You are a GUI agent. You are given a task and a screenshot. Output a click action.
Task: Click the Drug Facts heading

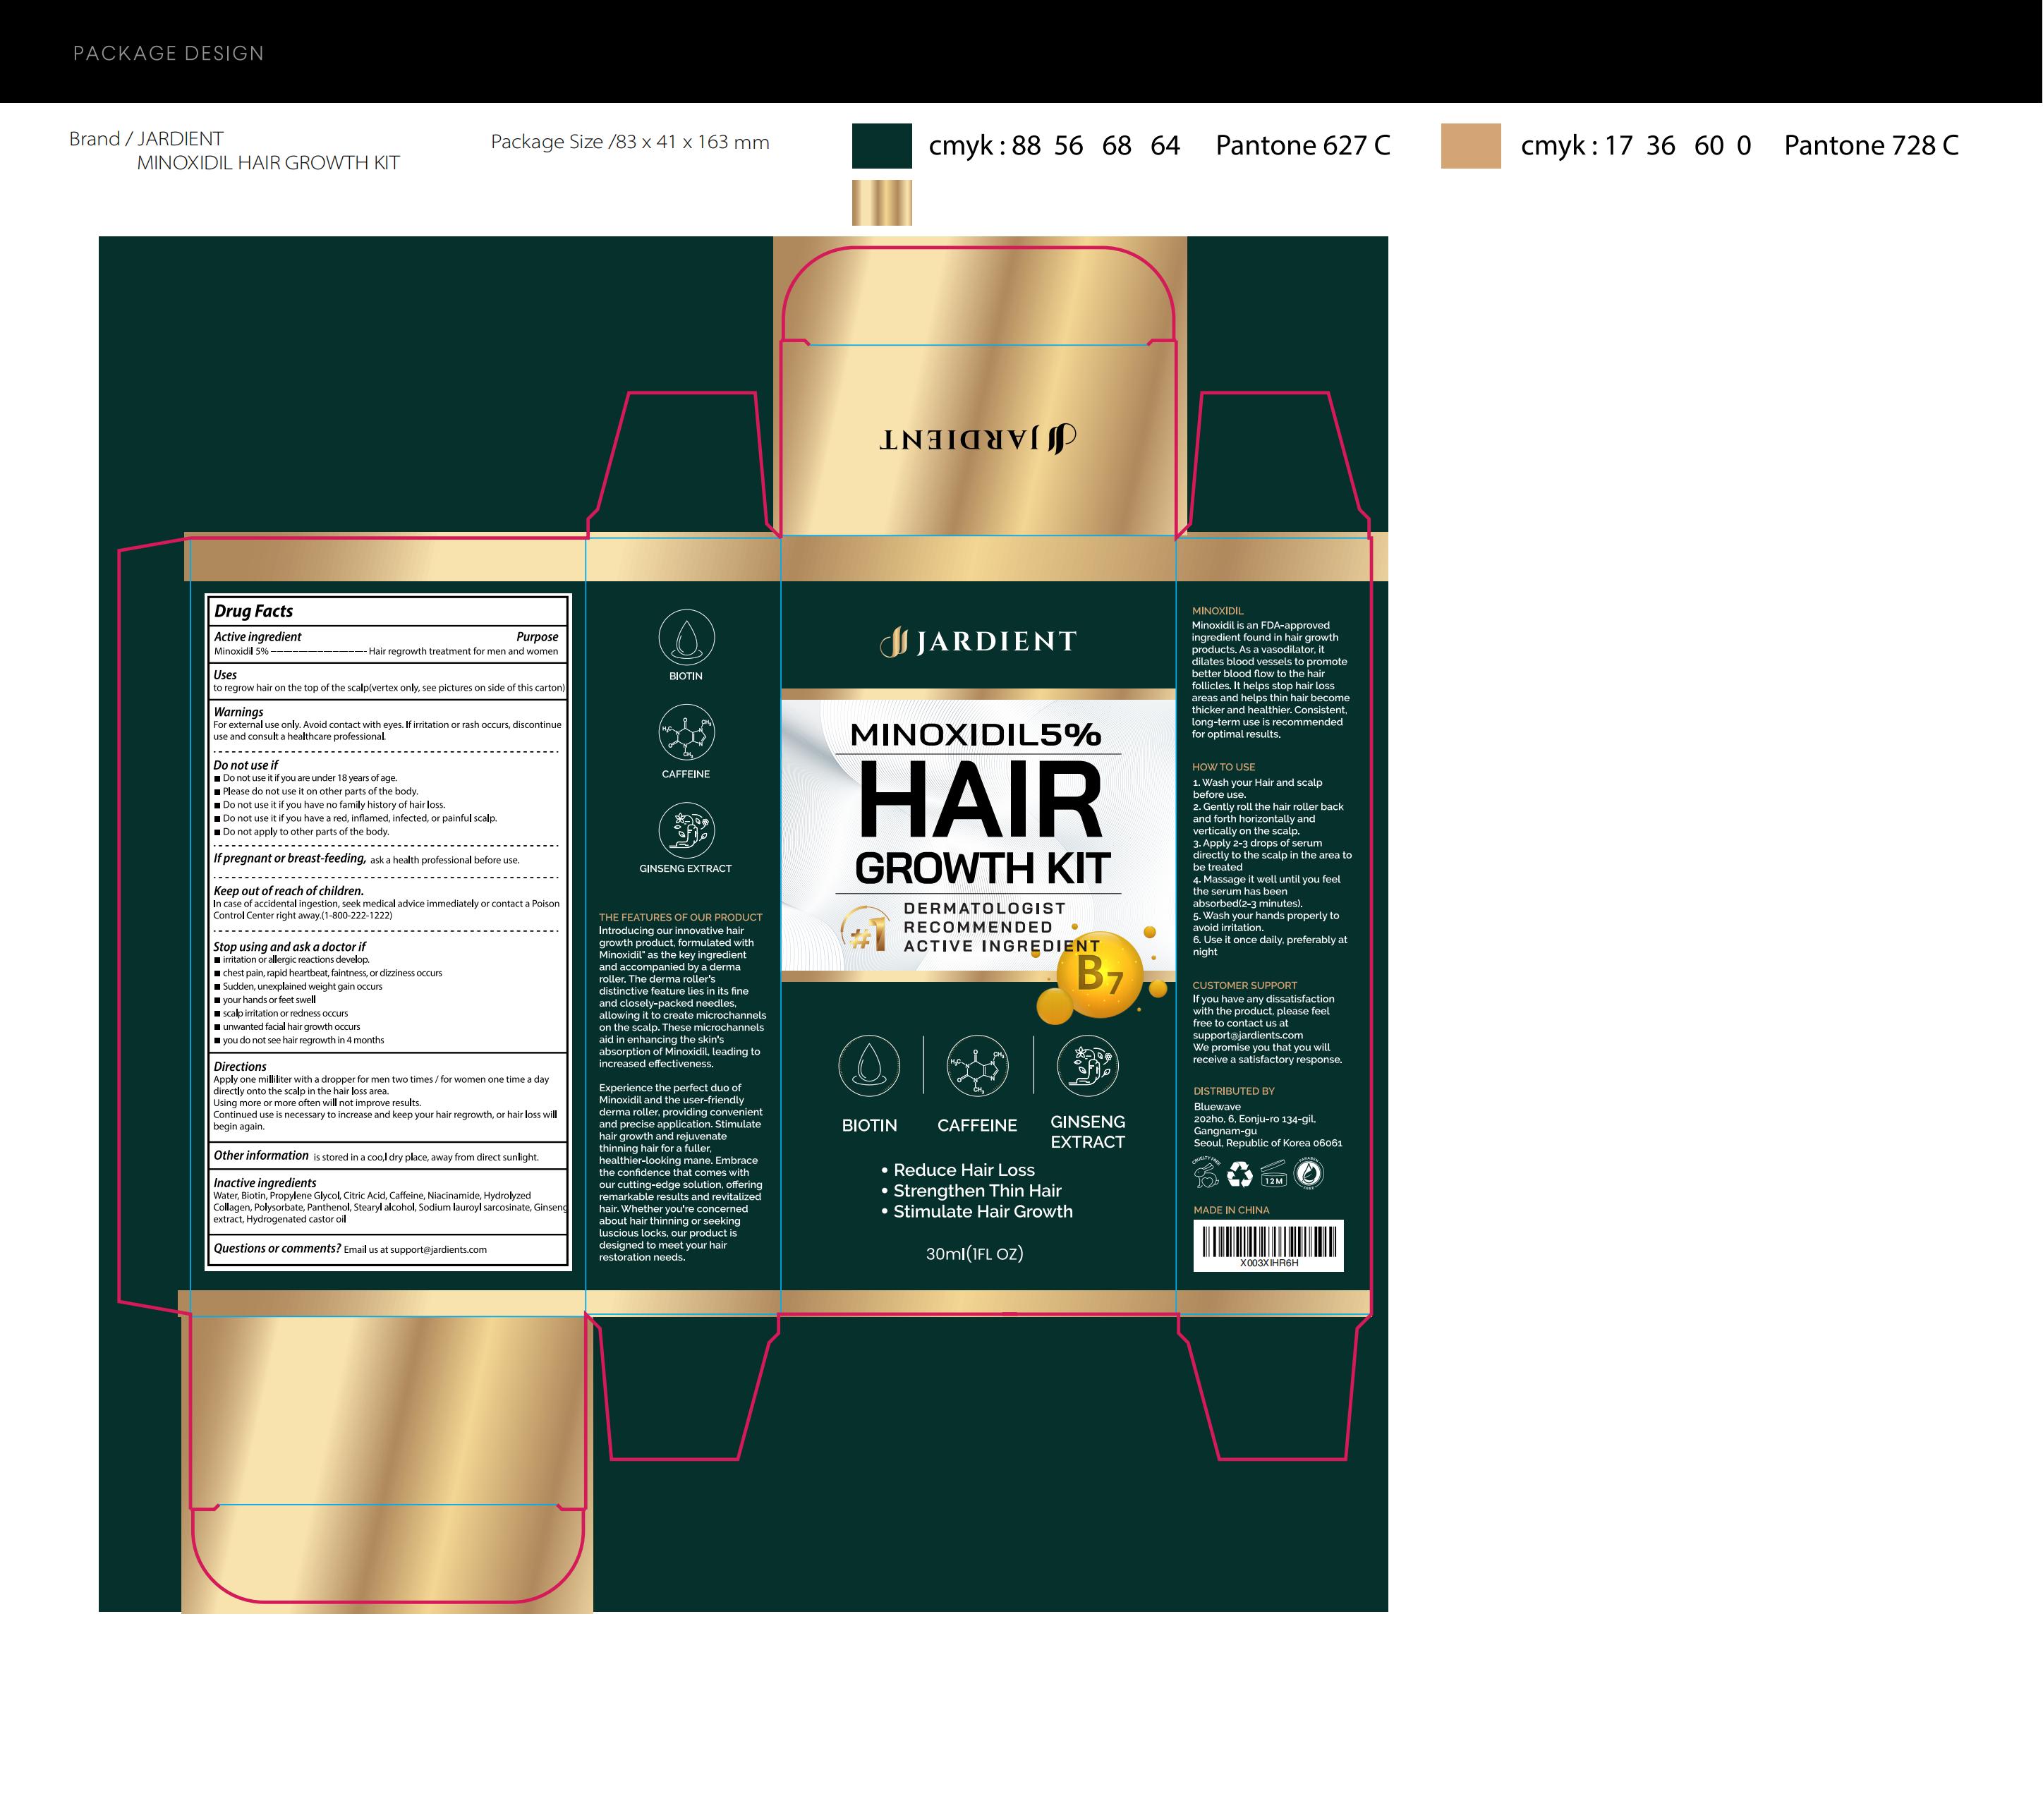click(x=254, y=611)
